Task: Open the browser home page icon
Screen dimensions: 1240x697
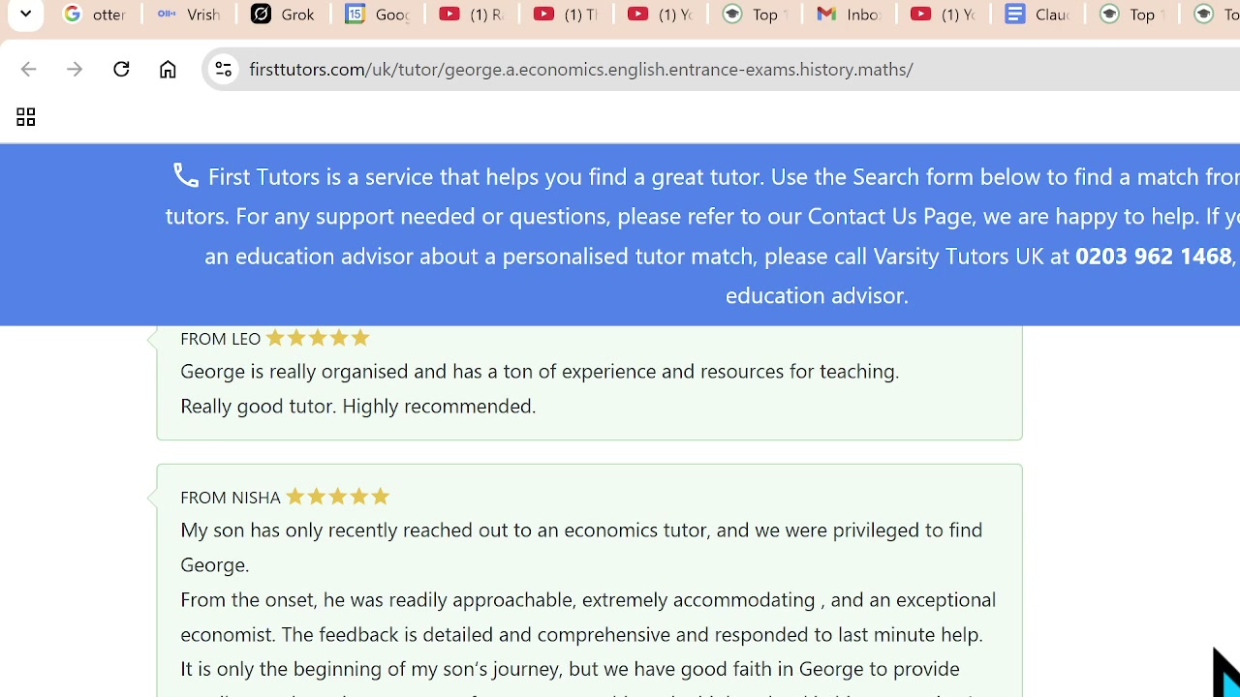Action: [168, 69]
